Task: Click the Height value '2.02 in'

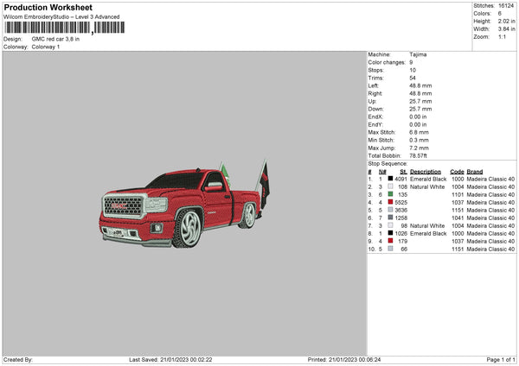Action: (x=506, y=21)
